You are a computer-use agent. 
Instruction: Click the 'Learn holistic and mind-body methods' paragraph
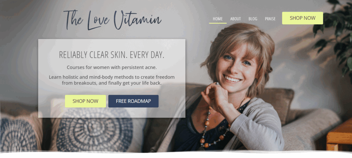click(x=112, y=80)
